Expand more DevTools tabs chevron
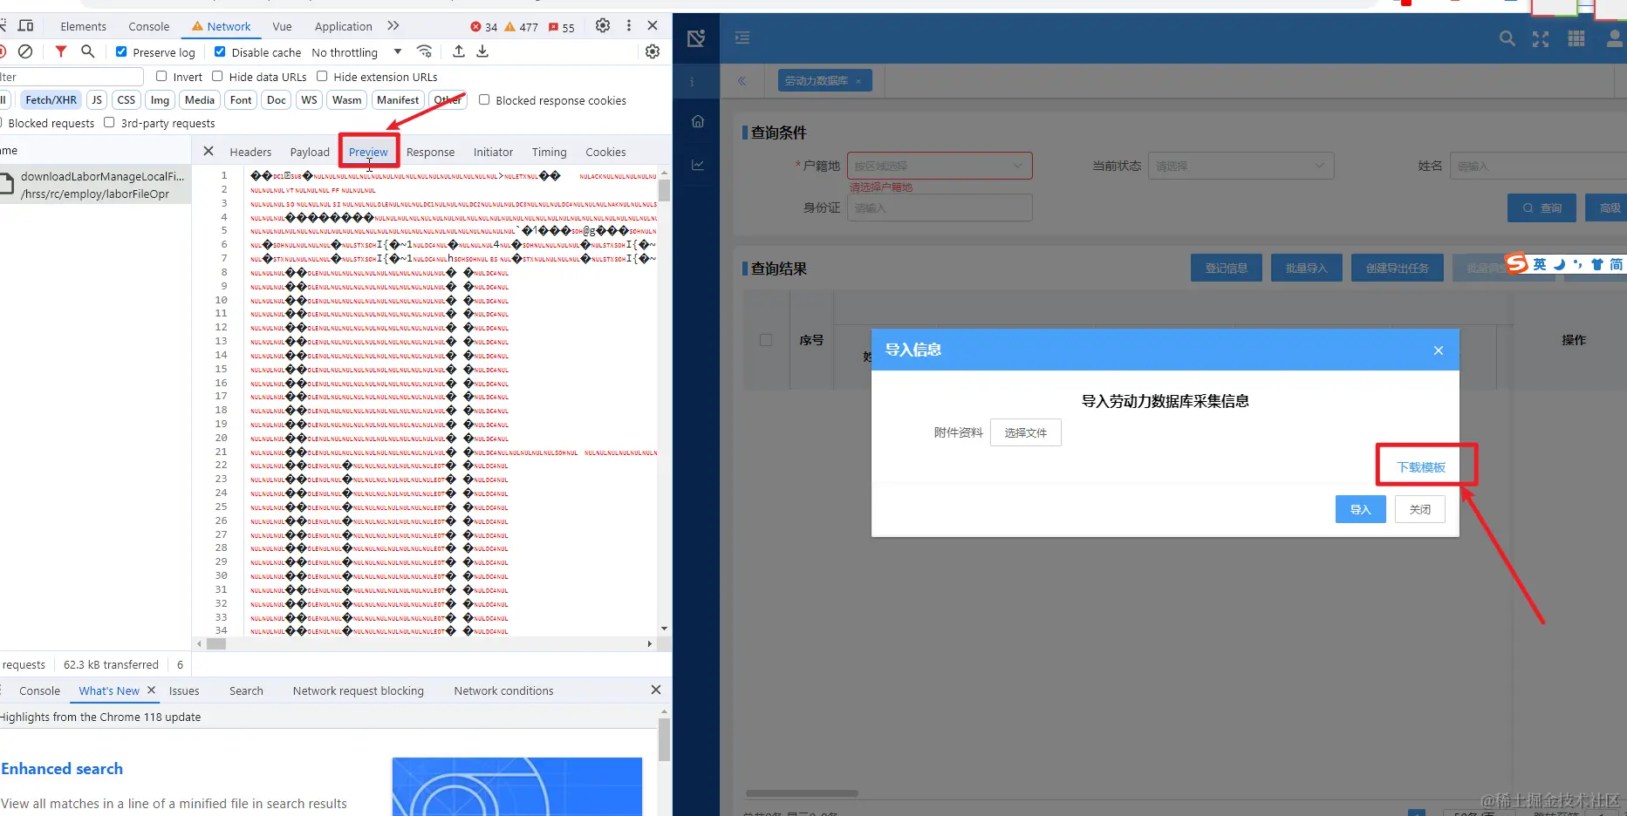 click(x=393, y=26)
